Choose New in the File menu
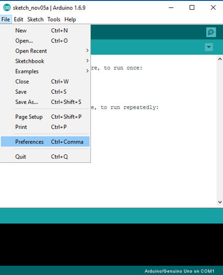 [x=45, y=30]
